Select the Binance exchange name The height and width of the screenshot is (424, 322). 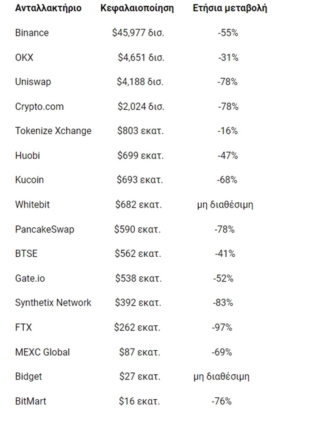tap(32, 33)
